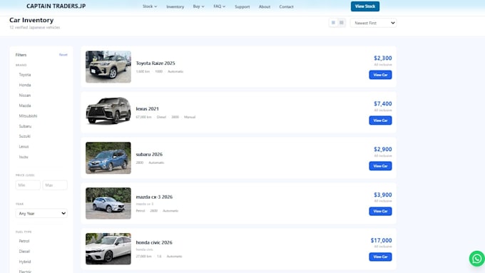
Task: Click the Toyota Raize 2025 title
Action: [x=155, y=63]
